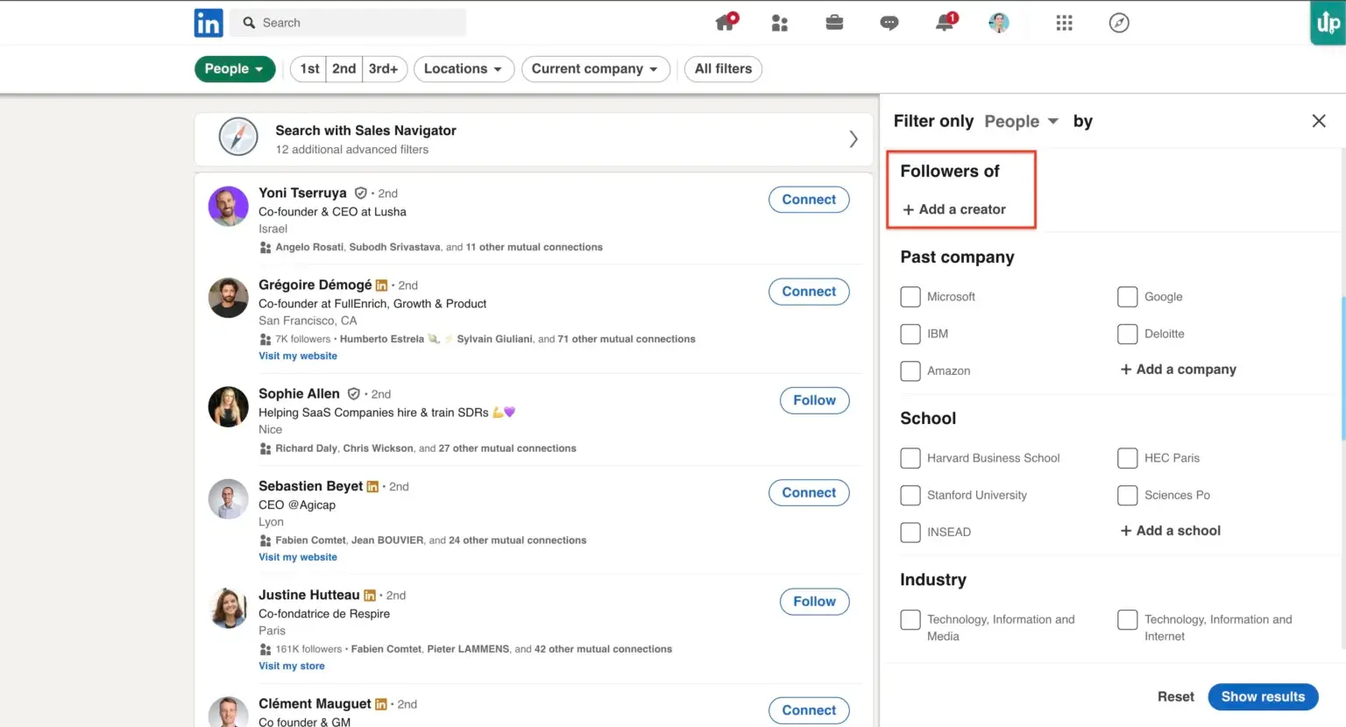This screenshot has height=727, width=1346.
Task: Open Yoni Tserruya's profile photo
Action: point(228,207)
